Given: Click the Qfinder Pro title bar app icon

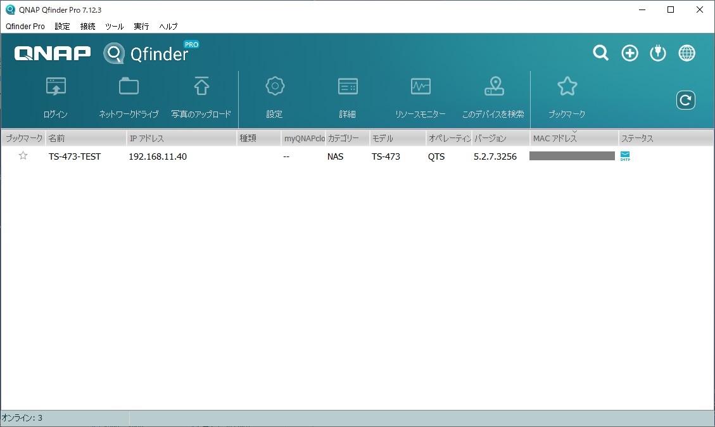Looking at the screenshot, I should [10, 10].
